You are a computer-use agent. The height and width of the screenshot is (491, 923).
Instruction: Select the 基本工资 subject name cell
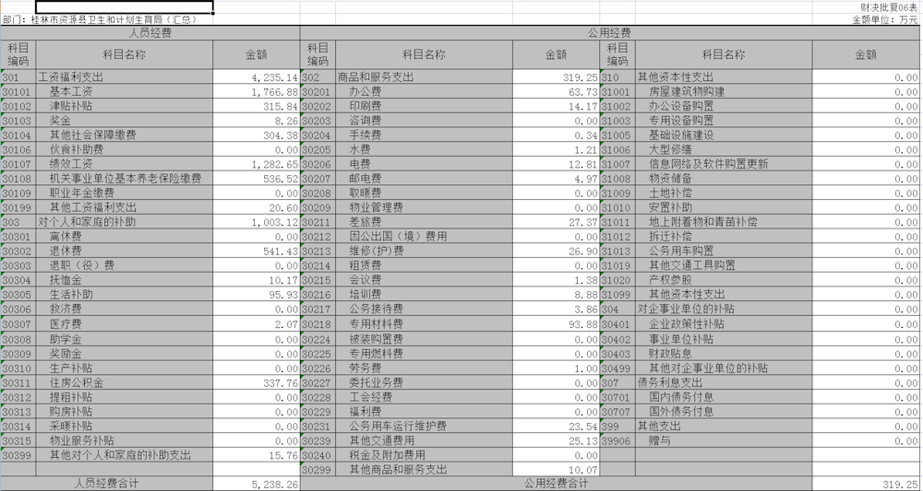[x=124, y=92]
